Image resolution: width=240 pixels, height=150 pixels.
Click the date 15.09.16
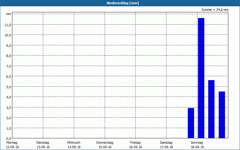tap(105, 147)
